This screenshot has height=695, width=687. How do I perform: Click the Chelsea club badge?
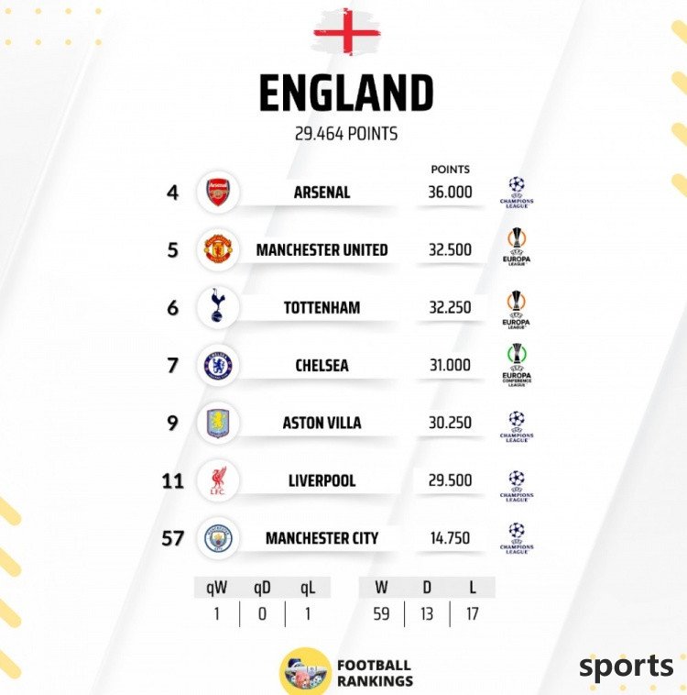(x=218, y=365)
